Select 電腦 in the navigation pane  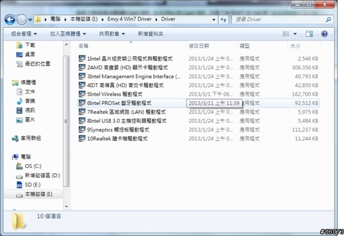21,157
